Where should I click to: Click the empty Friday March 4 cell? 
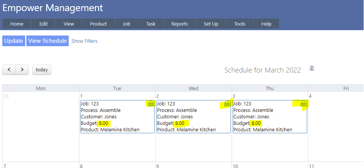pos(336,126)
